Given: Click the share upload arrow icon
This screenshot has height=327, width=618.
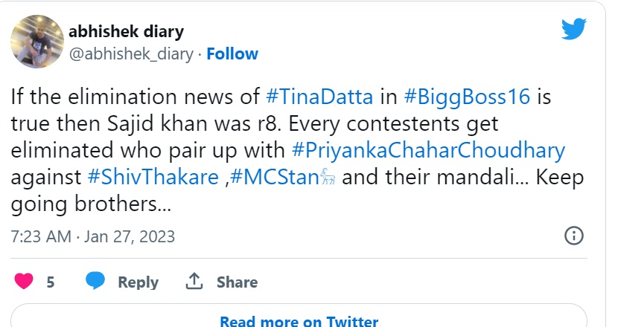Looking at the screenshot, I should pyautogui.click(x=194, y=282).
